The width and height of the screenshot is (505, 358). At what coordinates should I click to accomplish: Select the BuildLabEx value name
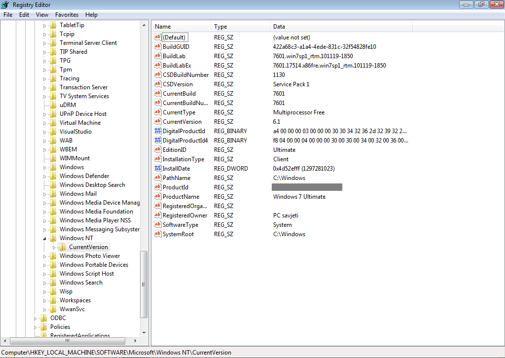(x=177, y=66)
